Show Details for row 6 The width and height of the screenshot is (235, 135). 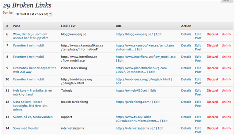click(186, 34)
